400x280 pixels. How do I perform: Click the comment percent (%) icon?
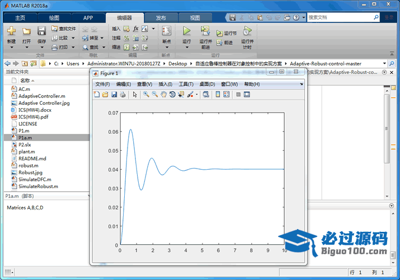tap(126, 38)
